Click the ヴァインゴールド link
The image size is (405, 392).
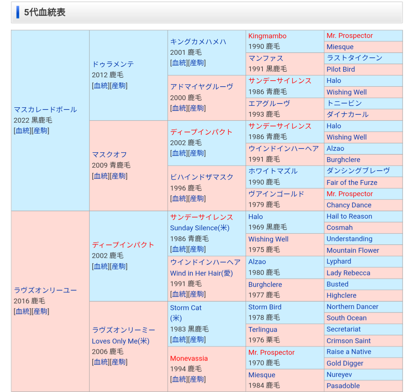[x=276, y=194]
